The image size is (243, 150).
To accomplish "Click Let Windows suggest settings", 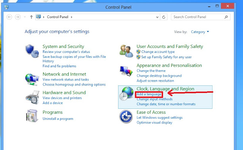I will (x=159, y=118).
